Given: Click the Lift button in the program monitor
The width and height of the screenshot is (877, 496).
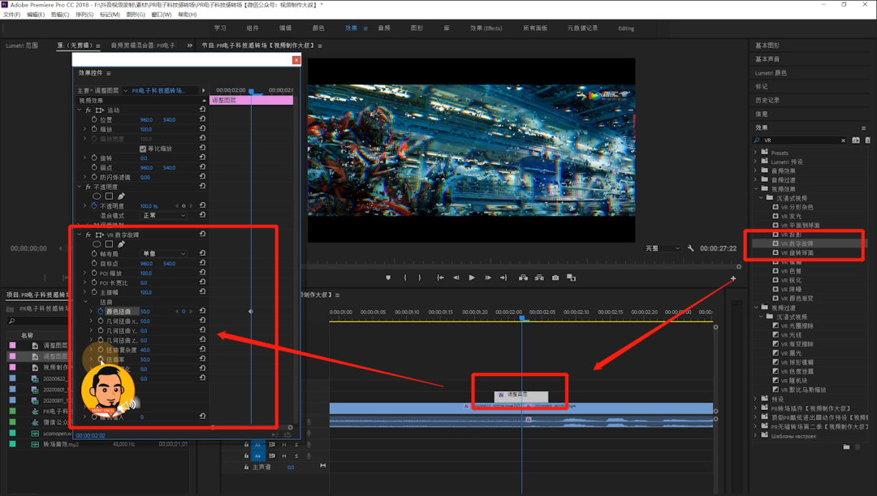Looking at the screenshot, I should 523,278.
